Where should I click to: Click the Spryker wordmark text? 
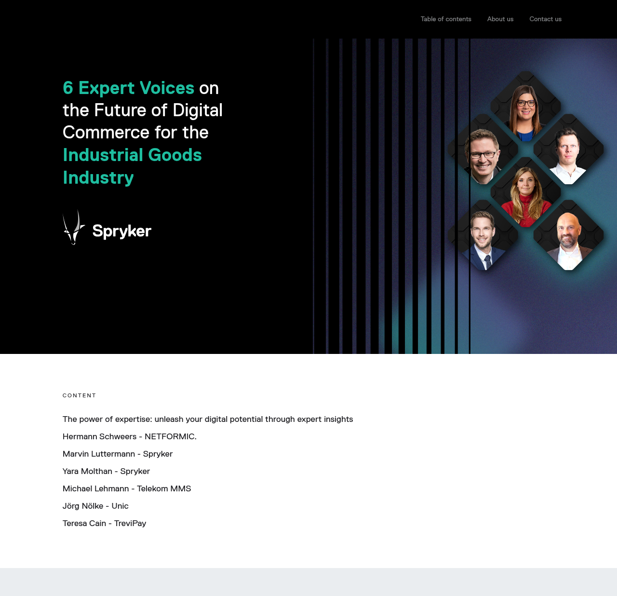121,231
